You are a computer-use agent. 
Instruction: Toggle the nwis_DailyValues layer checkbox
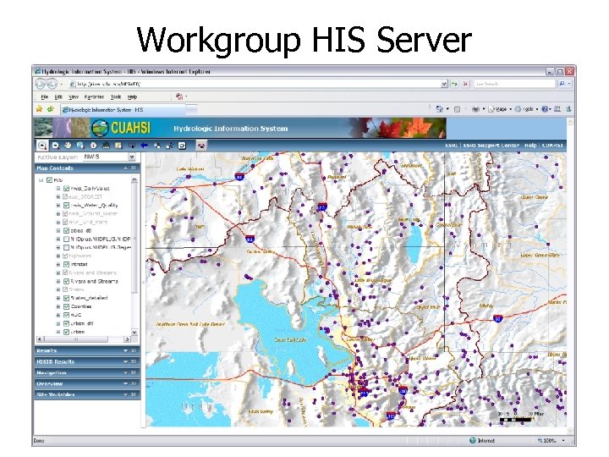pyautogui.click(x=67, y=189)
